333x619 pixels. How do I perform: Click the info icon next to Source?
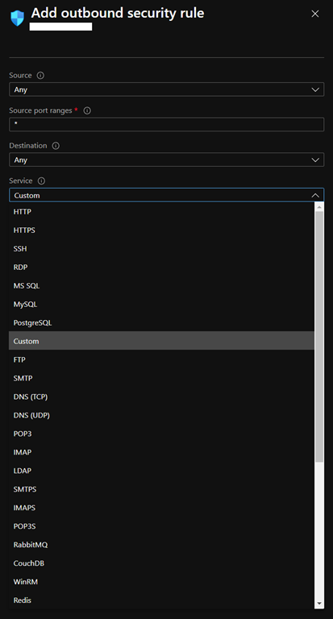coord(40,75)
